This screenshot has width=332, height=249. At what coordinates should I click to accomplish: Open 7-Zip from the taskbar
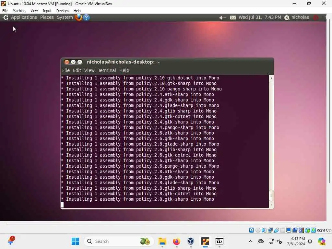coord(219,241)
